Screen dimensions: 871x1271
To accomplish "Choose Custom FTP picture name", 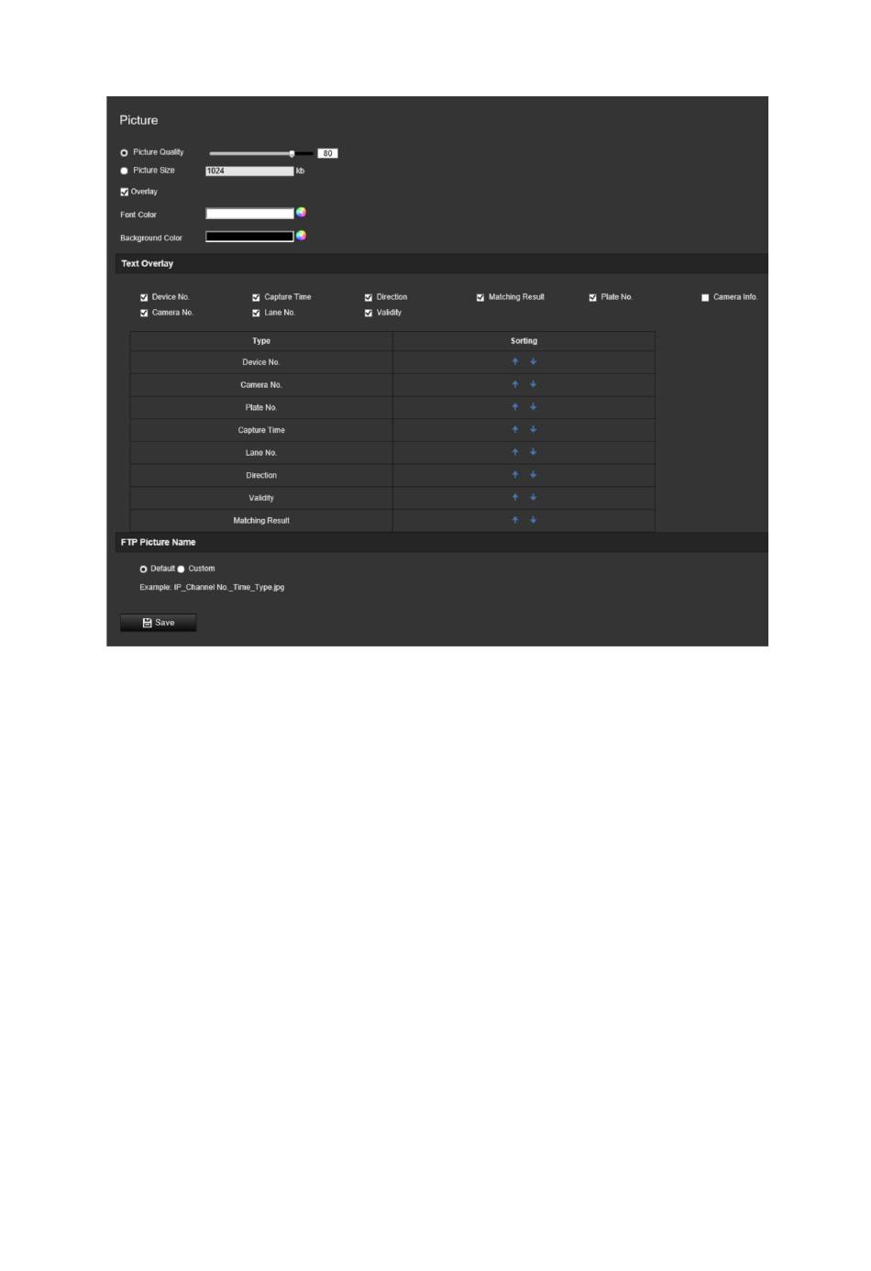I will tap(181, 569).
